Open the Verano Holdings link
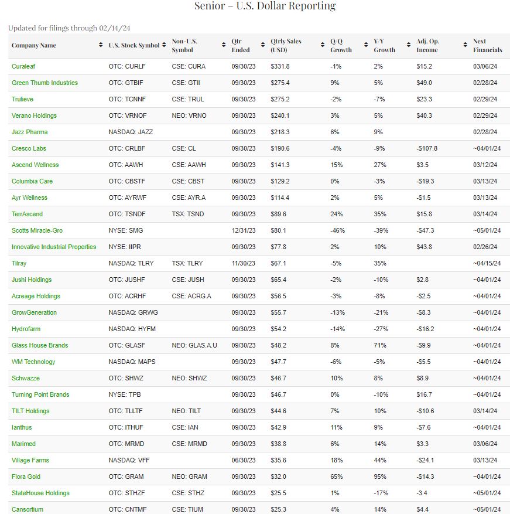 point(34,115)
